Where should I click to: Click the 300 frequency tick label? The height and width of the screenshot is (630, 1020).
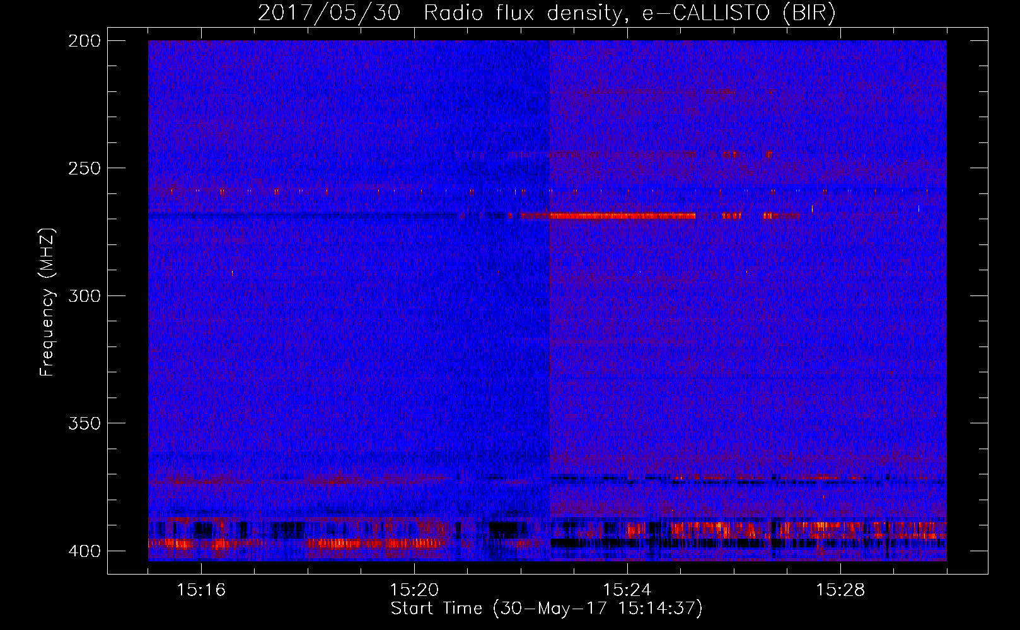pyautogui.click(x=84, y=295)
